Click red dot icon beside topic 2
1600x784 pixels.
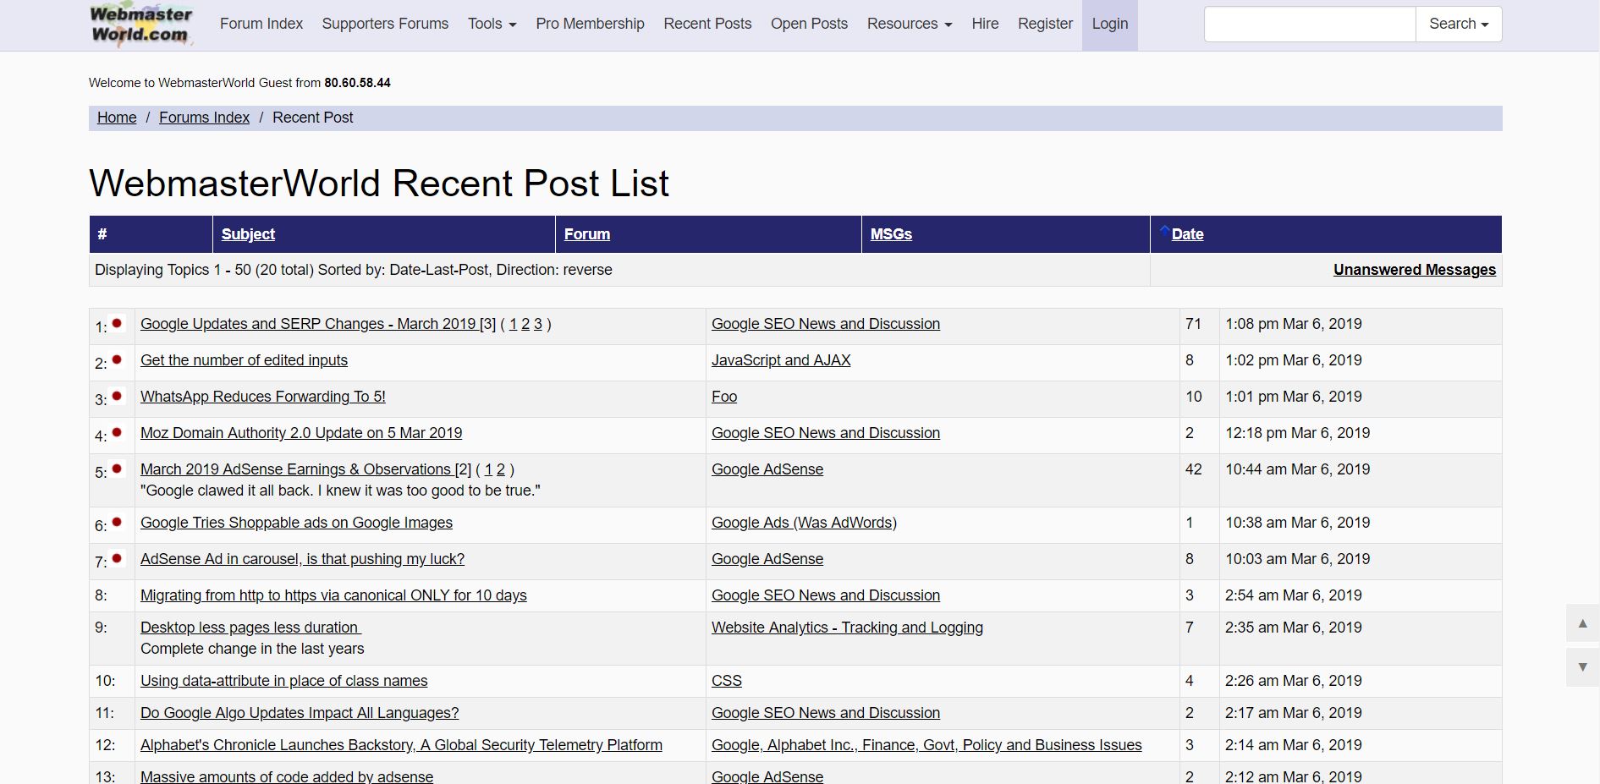[x=117, y=359]
